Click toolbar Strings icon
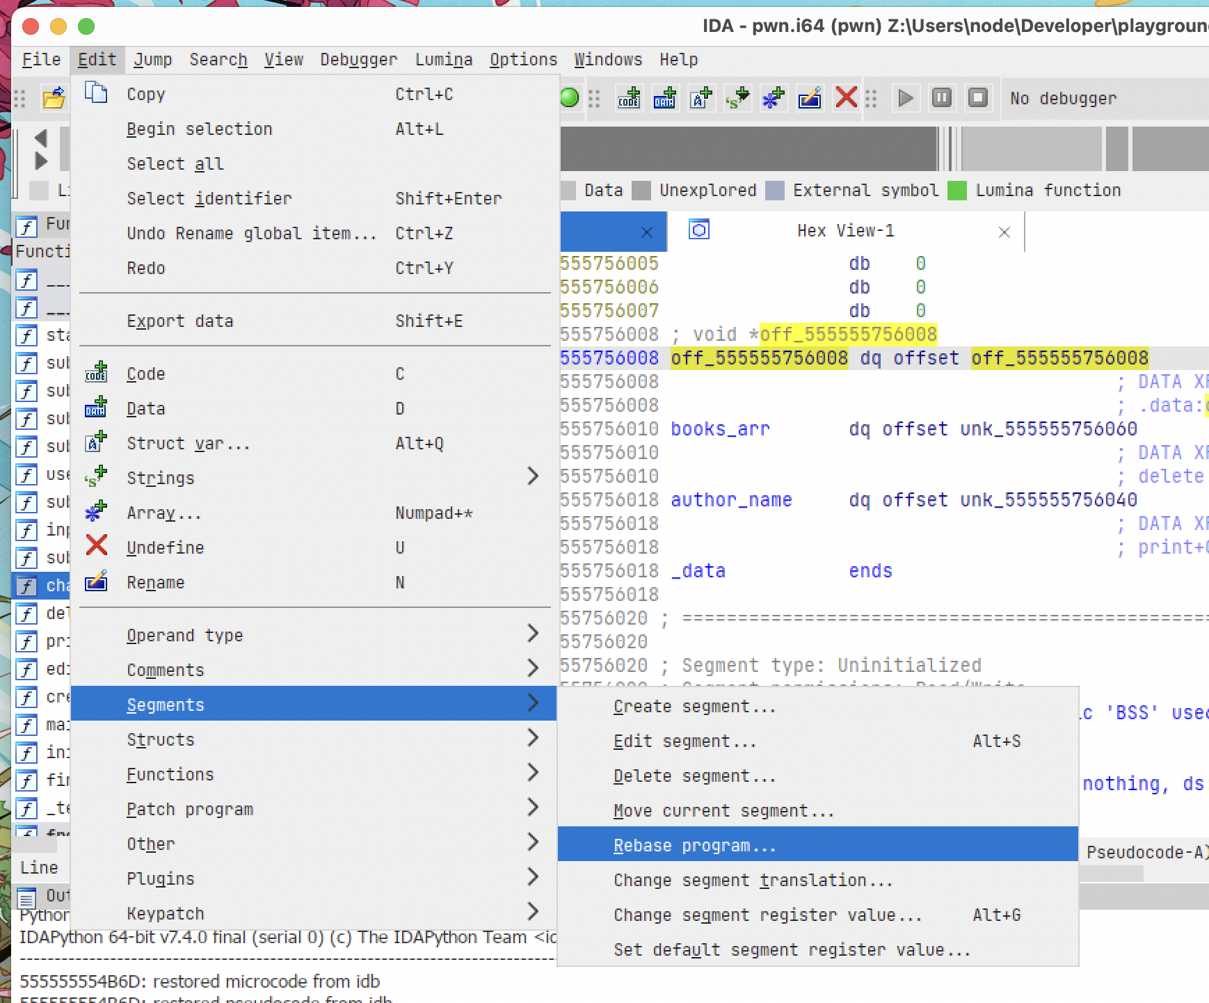 click(737, 98)
